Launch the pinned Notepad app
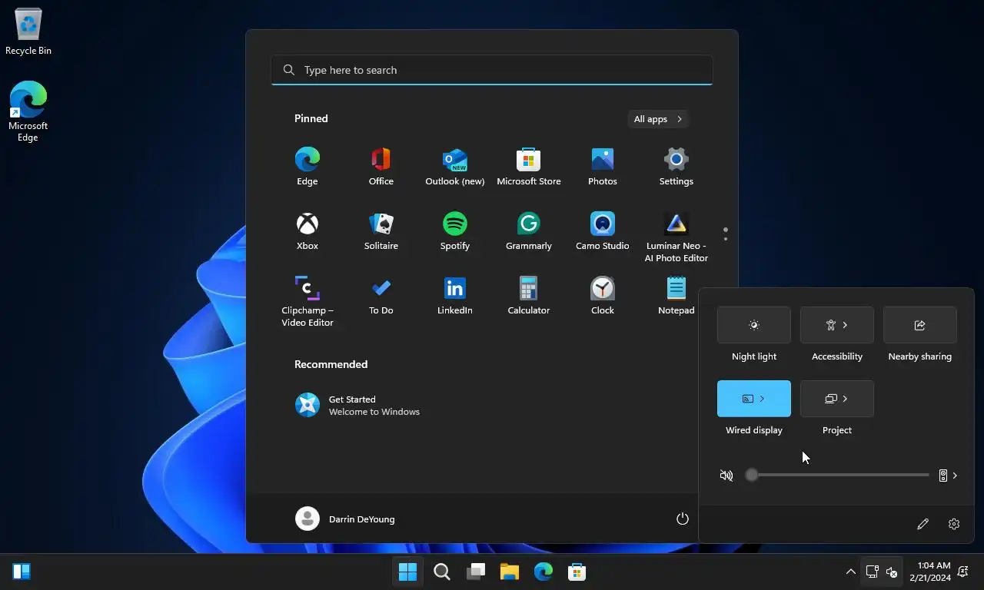 pyautogui.click(x=676, y=295)
